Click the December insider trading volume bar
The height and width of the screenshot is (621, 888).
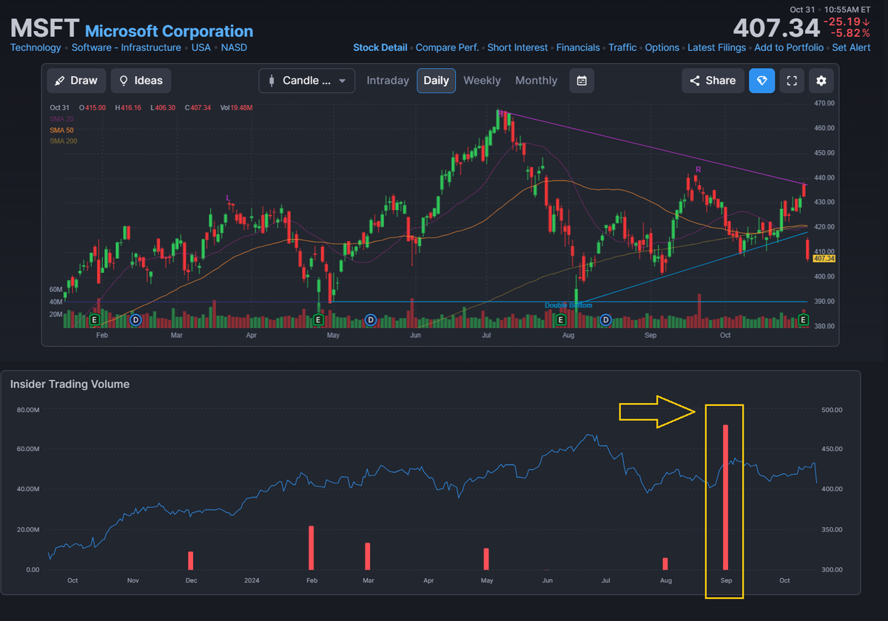tap(190, 560)
